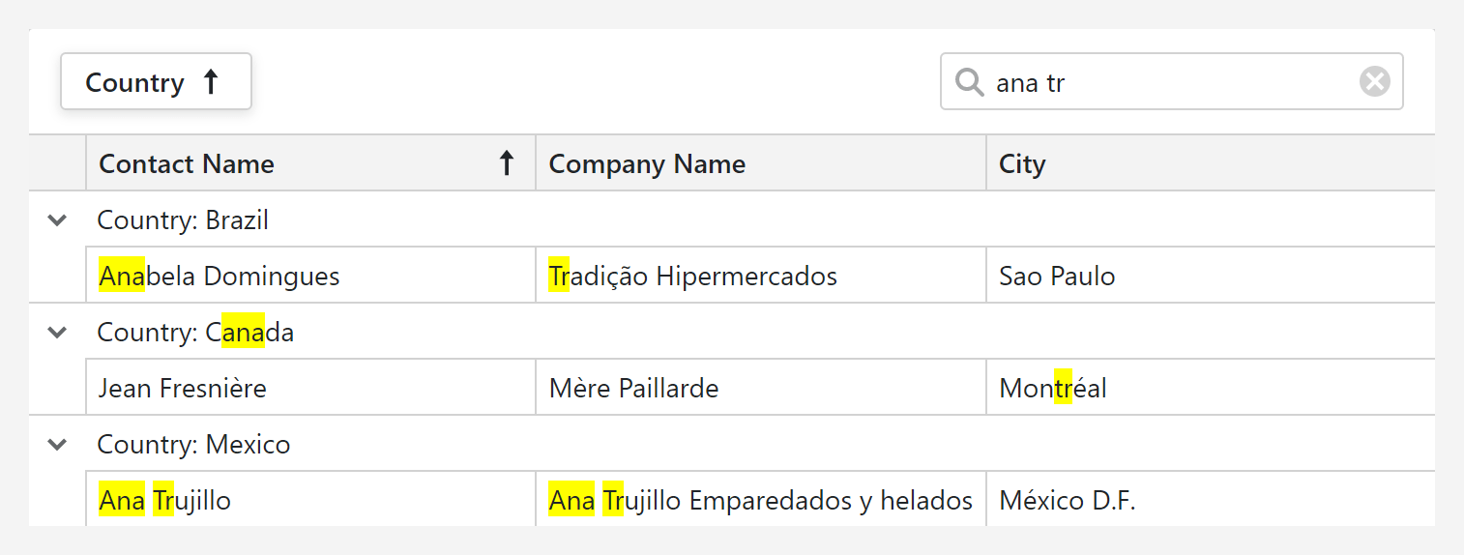1464x555 pixels.
Task: Sort by the City column header
Action: click(x=1022, y=164)
